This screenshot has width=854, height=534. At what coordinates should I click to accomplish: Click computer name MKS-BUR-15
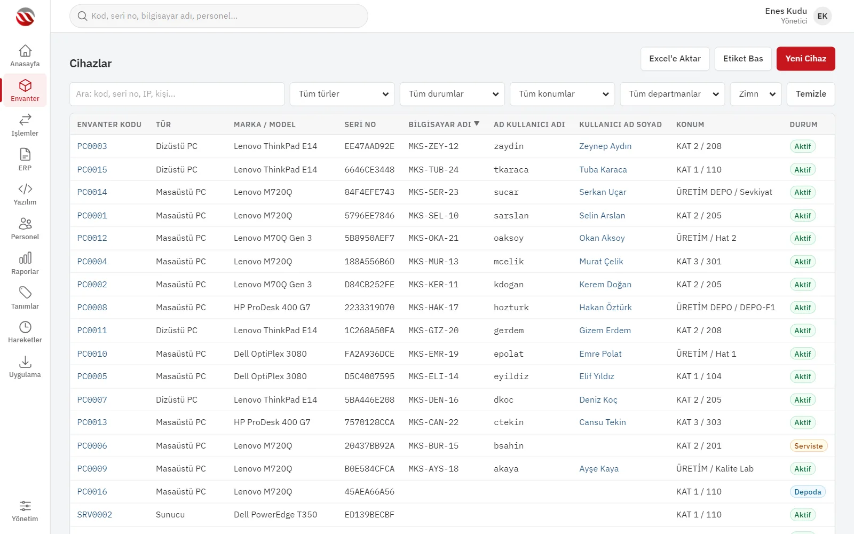point(433,446)
